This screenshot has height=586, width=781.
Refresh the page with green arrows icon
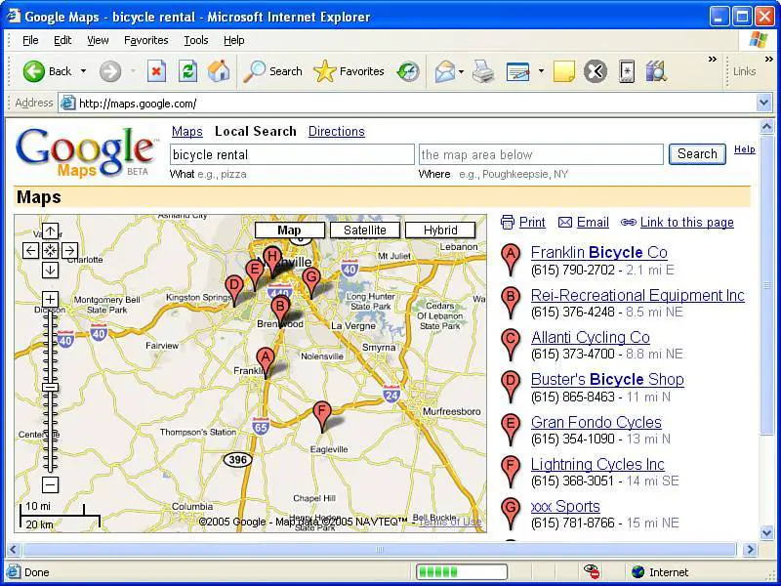187,71
